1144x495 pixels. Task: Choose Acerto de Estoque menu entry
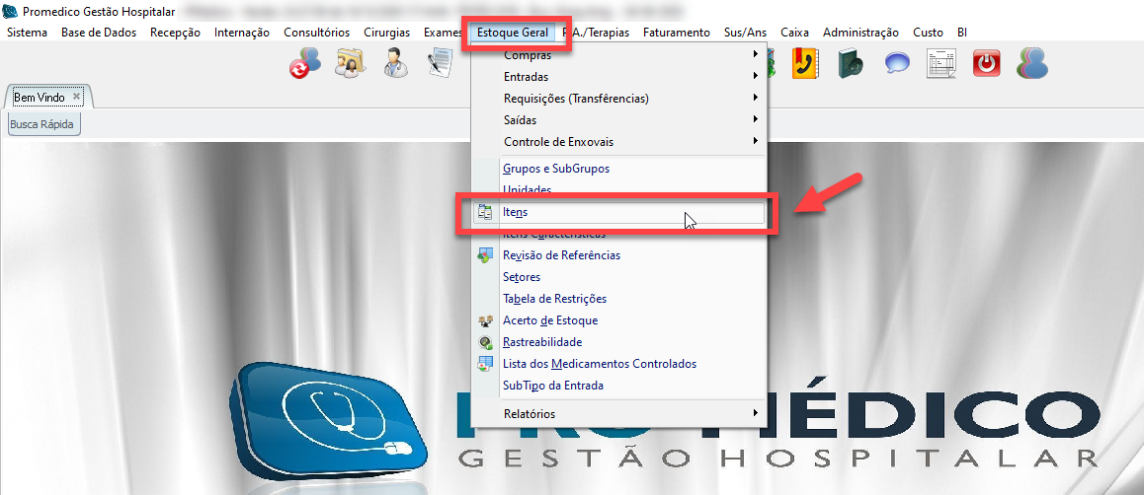(x=550, y=320)
